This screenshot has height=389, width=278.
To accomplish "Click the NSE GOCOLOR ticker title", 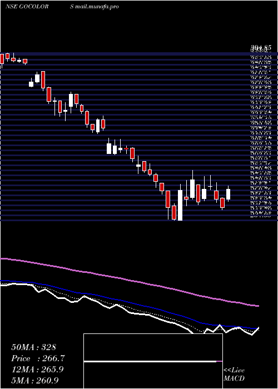I will (27, 7).
